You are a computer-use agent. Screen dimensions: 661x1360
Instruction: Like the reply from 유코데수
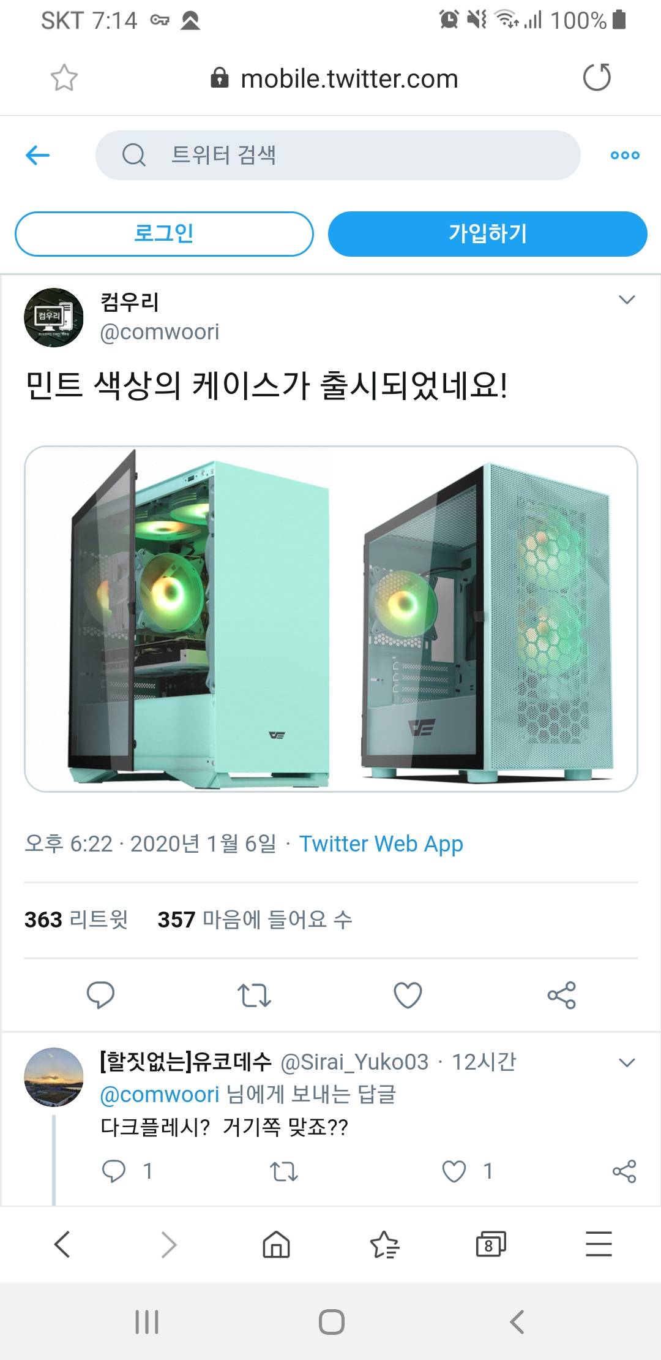454,1171
